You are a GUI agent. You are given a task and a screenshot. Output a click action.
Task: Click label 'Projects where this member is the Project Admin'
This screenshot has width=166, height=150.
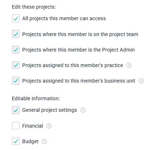pyautogui.click(x=78, y=50)
